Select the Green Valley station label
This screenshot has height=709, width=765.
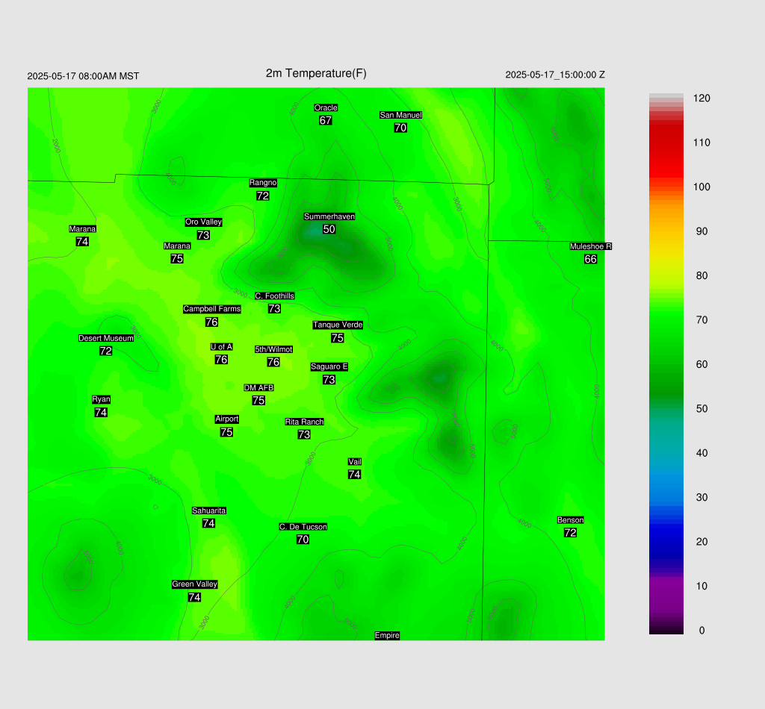pos(195,584)
